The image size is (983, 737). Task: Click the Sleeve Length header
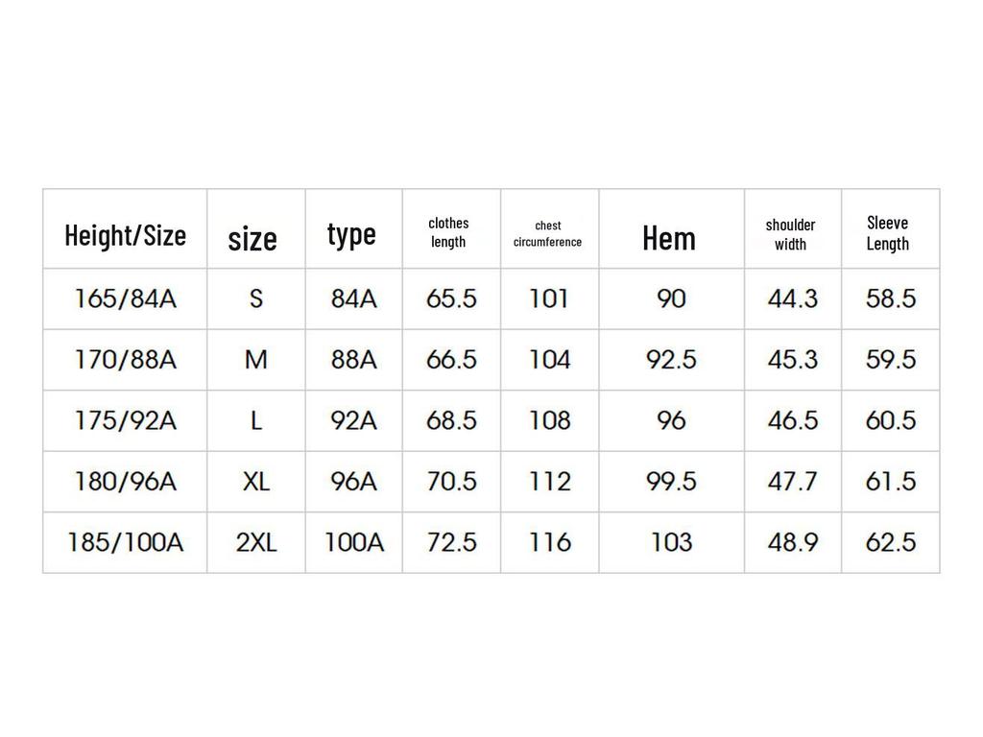(x=887, y=233)
